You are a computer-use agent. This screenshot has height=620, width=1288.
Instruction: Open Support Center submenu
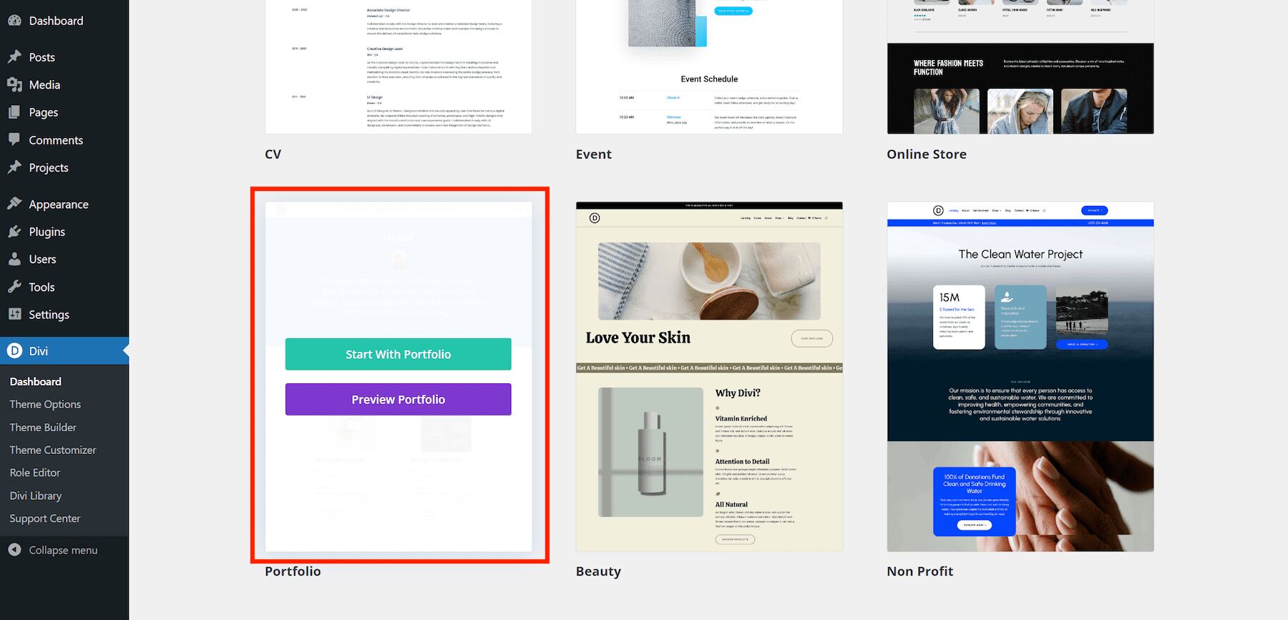point(45,518)
